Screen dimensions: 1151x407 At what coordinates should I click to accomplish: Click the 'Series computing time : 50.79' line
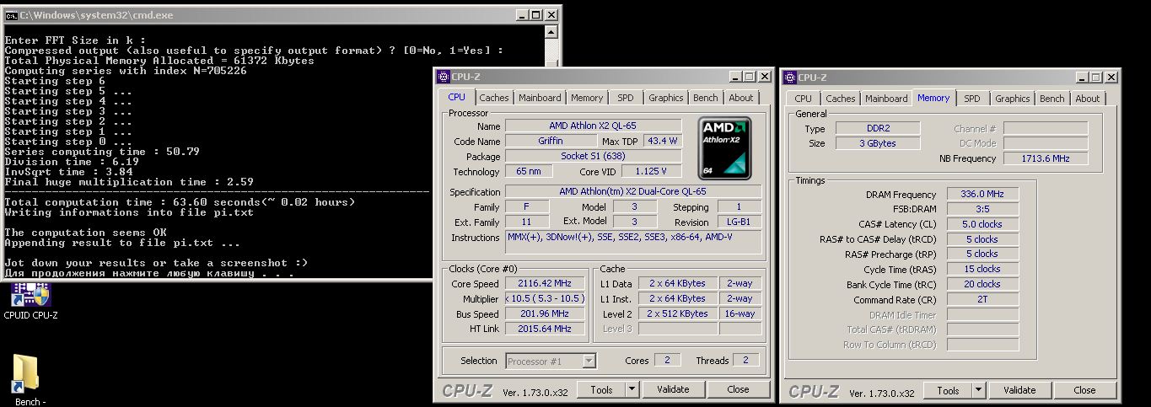[102, 152]
